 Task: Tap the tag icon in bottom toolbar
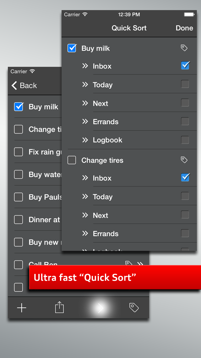click(134, 307)
